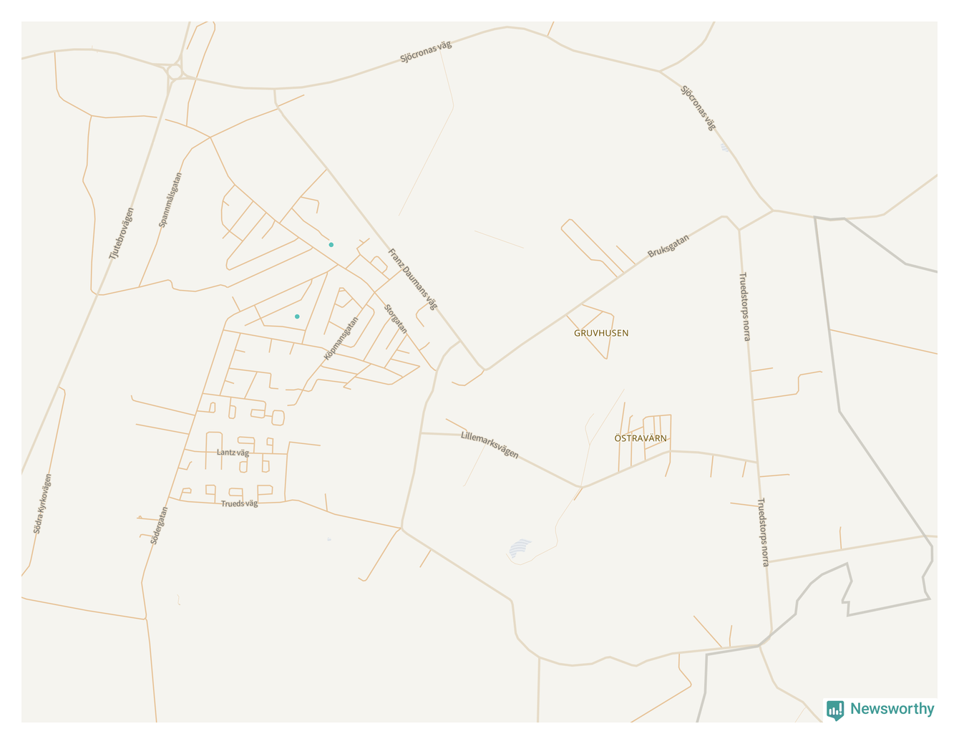
Task: Click the upper Truedstorps norra label
Action: pos(745,306)
